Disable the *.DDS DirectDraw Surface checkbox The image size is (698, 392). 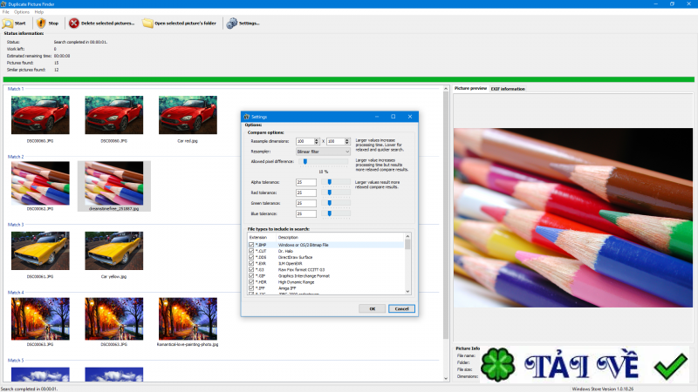coord(251,258)
